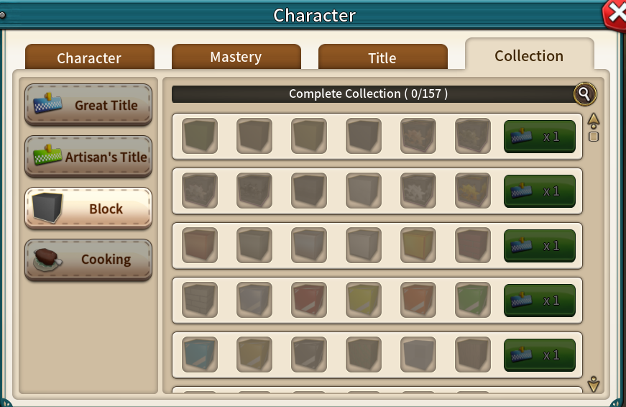626x407 pixels.
Task: Click the magnifying glass search icon
Action: tap(584, 94)
